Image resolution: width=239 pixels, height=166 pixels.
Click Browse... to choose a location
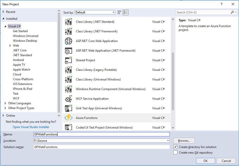click(x=184, y=141)
